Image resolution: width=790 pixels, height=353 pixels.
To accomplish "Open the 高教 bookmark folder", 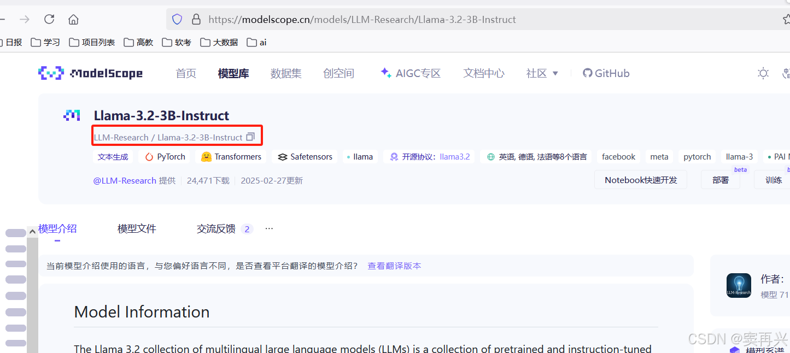I will [x=138, y=42].
